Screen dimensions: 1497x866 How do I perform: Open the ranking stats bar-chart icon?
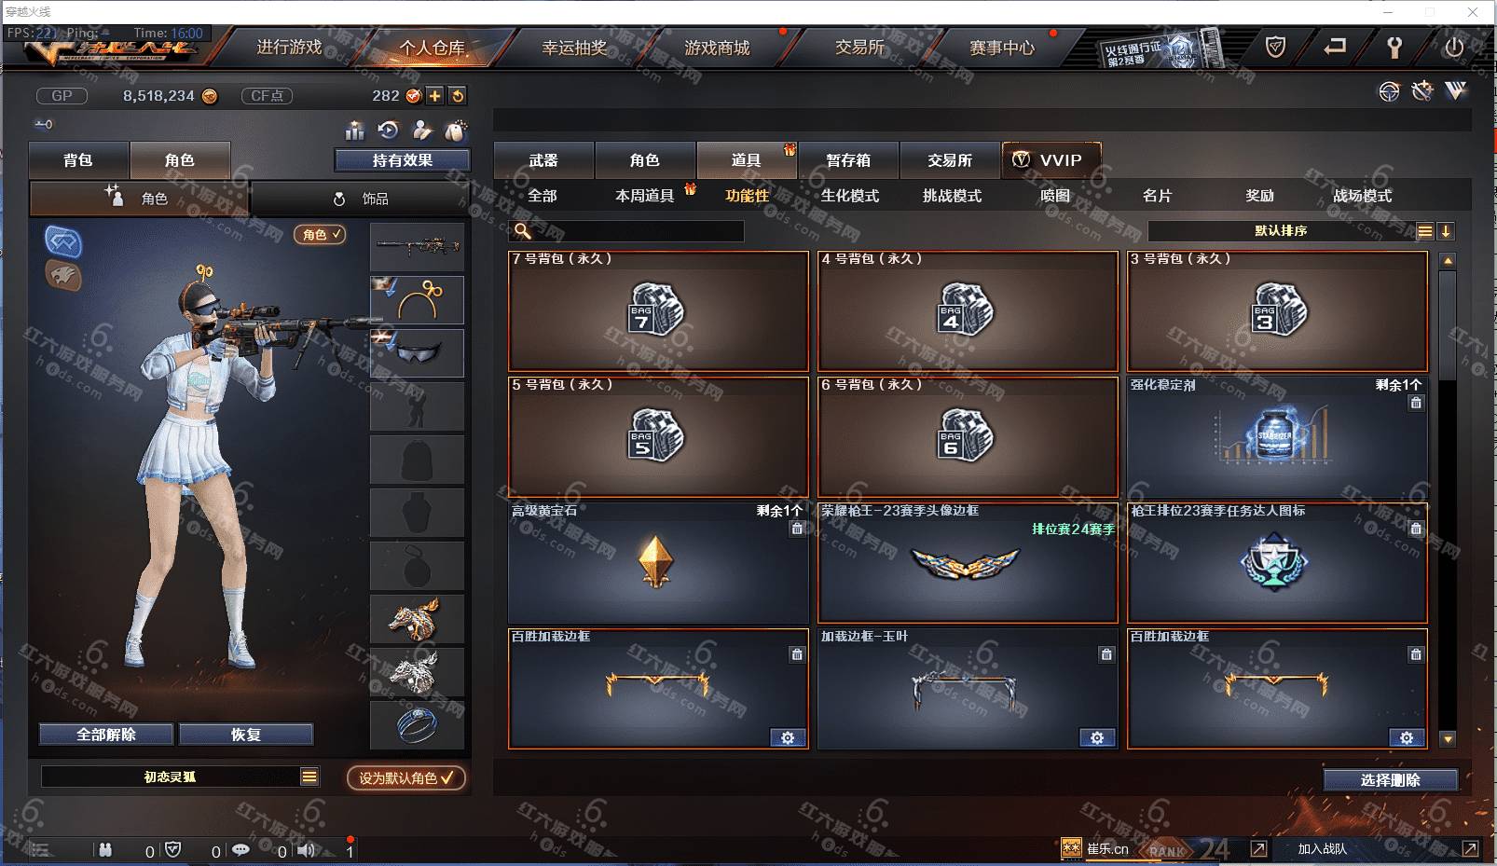(x=354, y=131)
